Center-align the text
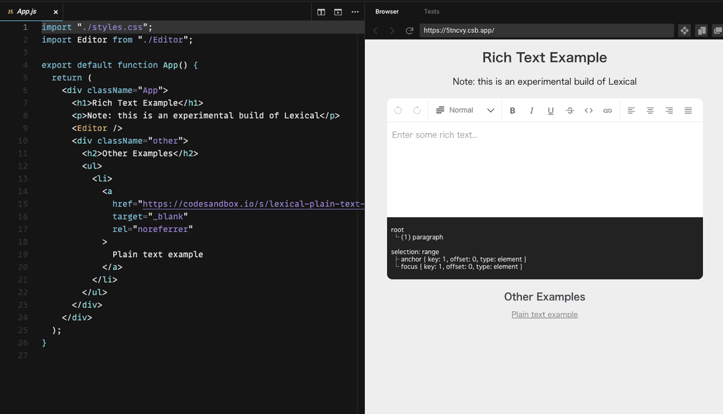Viewport: 723px width, 414px height. (x=650, y=110)
